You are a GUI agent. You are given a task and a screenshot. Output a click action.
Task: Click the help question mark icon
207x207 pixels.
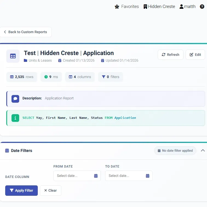tap(202, 7)
